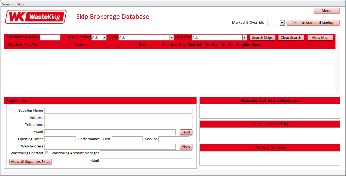This screenshot has width=346, height=176.
Task: Focus the Address text field
Action: point(118,118)
